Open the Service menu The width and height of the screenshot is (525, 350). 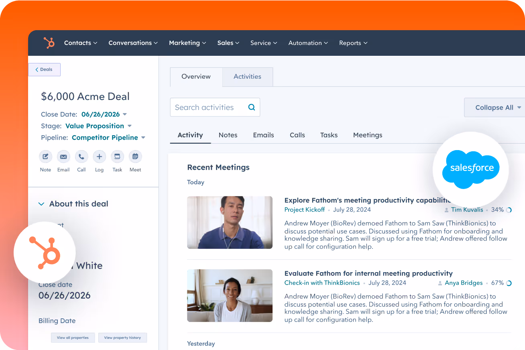[264, 43]
